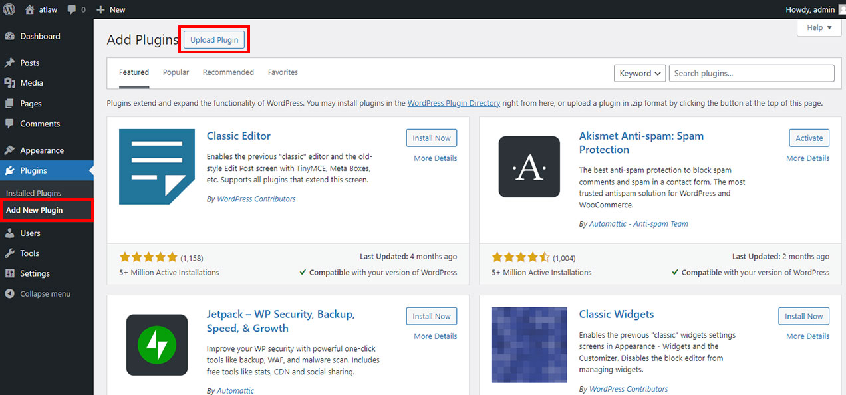
Task: Switch to the Popular tab
Action: pyautogui.click(x=176, y=72)
